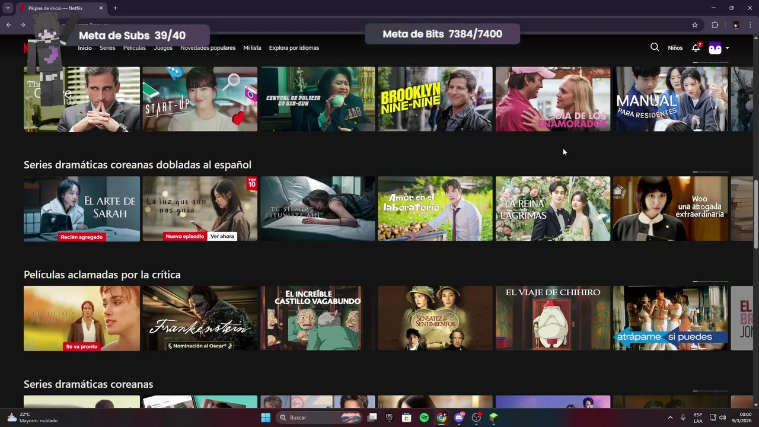Open a new browser tab
Screen dimensions: 759x427
115,8
